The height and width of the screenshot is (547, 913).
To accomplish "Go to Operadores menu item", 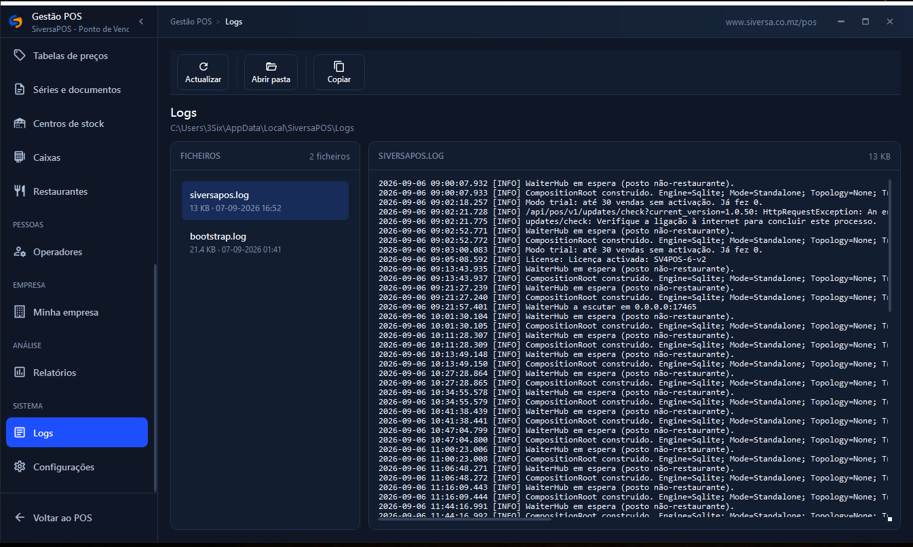I will pyautogui.click(x=77, y=252).
